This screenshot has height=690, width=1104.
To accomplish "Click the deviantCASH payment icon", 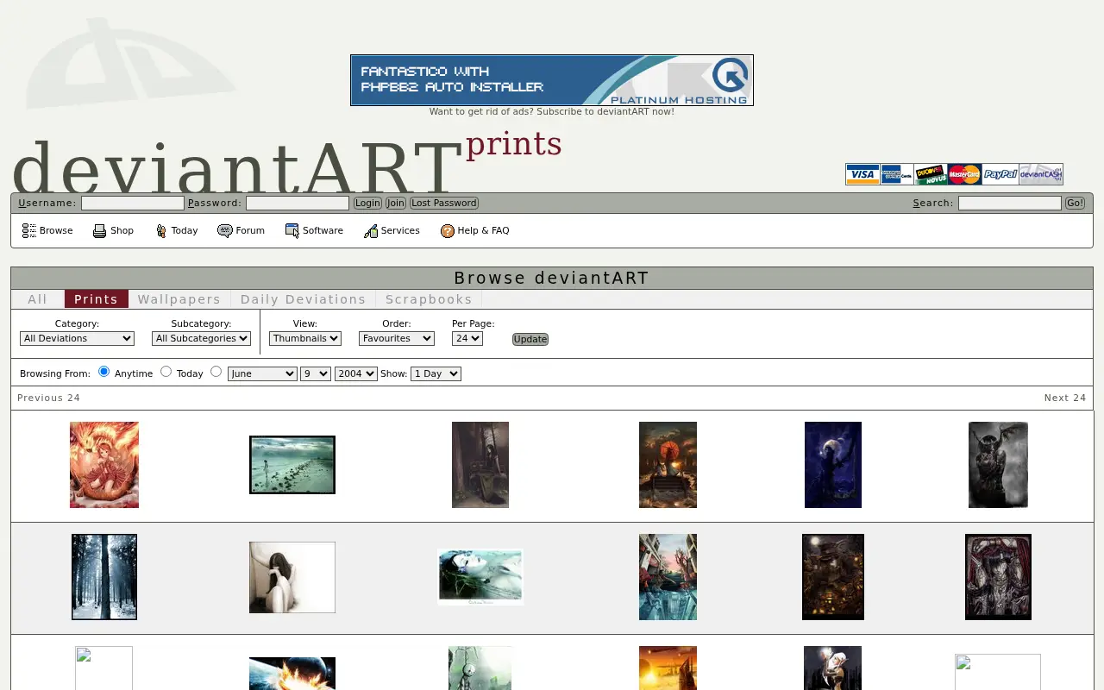I will tap(1040, 174).
